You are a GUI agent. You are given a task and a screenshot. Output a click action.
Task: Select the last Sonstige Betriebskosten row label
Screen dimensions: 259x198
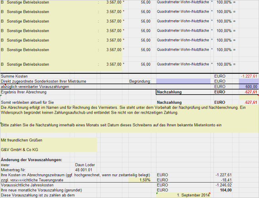click(28, 65)
